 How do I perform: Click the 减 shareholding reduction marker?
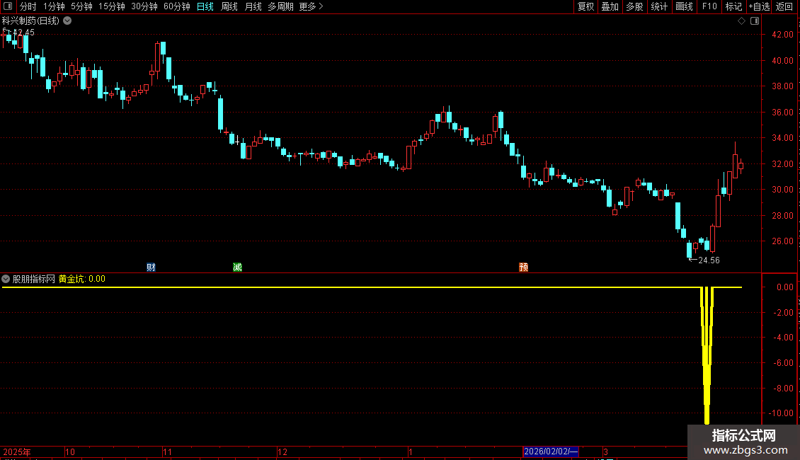pos(237,268)
